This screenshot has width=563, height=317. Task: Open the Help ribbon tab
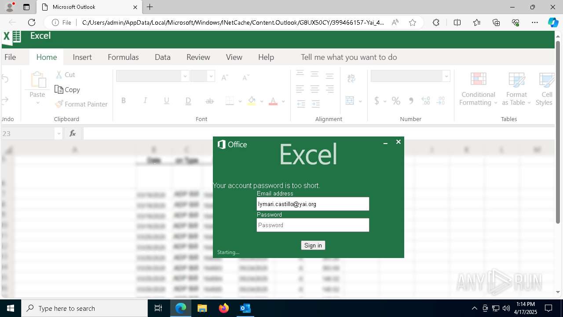[266, 57]
